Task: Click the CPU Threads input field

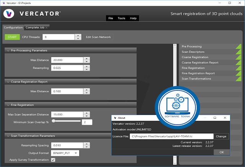Action: pos(59,37)
